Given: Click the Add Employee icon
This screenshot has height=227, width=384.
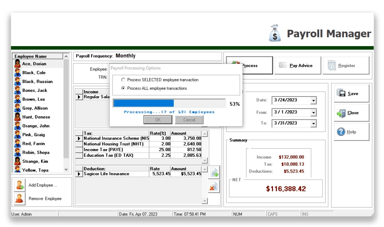Looking at the screenshot, I should (x=19, y=185).
